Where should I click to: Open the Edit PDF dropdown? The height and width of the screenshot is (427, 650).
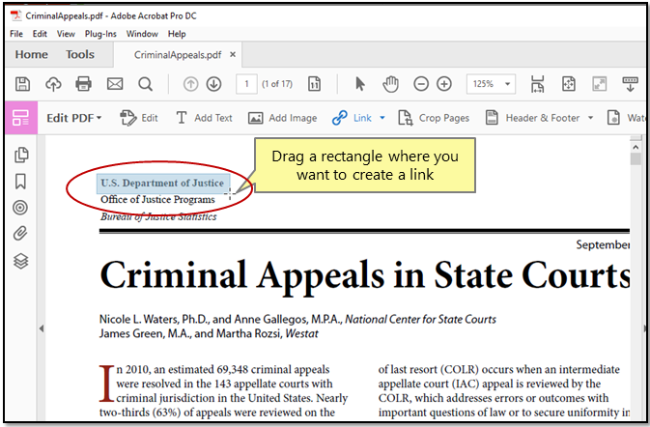(74, 118)
